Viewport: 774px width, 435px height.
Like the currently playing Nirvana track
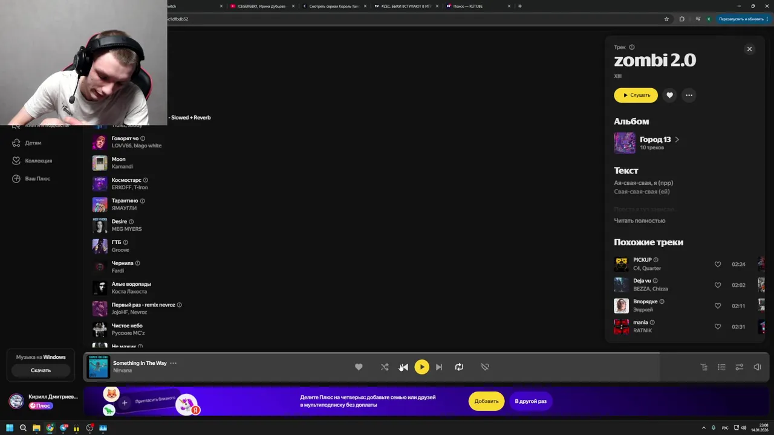[359, 367]
